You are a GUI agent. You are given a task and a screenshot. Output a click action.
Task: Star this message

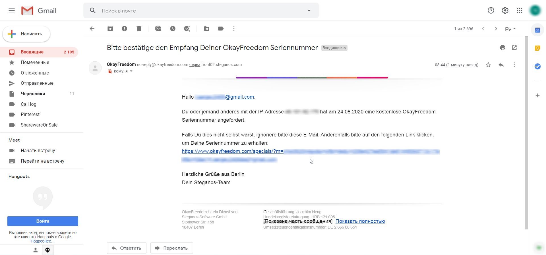[488, 65]
